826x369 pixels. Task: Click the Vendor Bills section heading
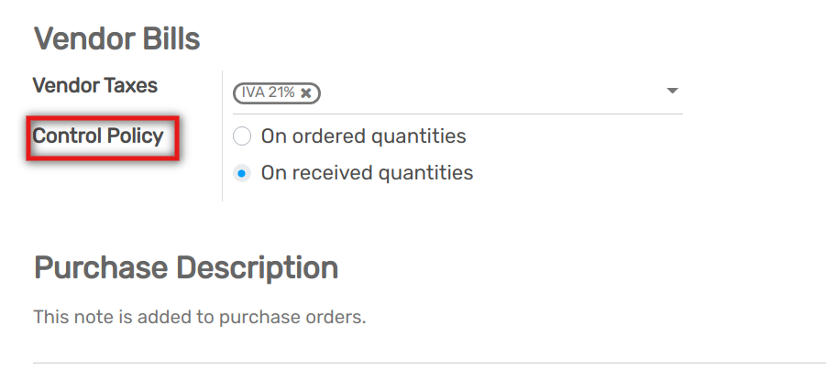(x=116, y=39)
